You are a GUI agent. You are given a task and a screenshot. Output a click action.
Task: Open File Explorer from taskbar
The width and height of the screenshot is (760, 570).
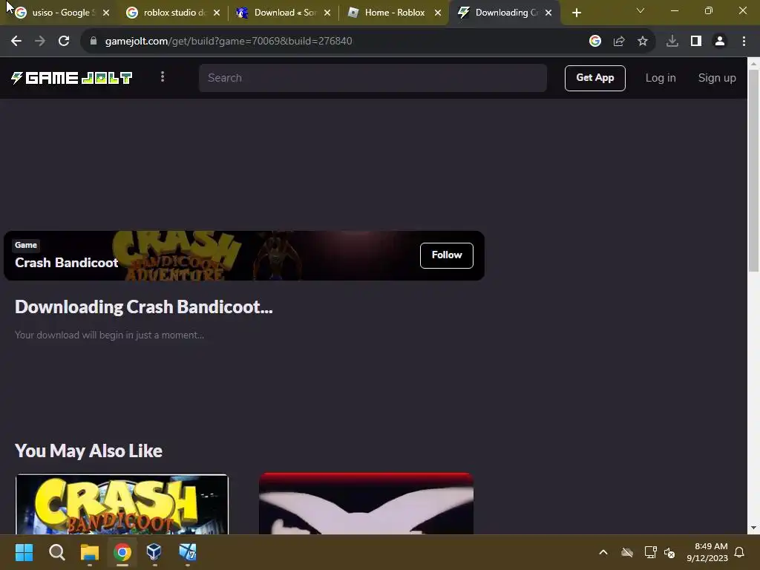(90, 552)
